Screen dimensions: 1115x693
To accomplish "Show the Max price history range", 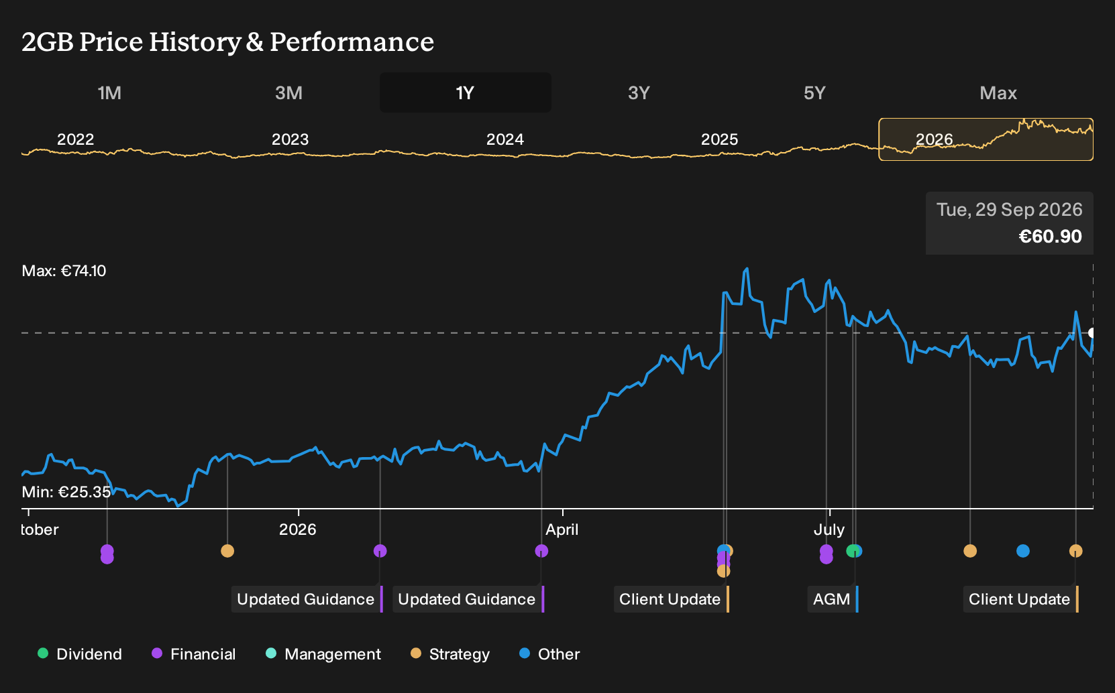I will tap(998, 92).
